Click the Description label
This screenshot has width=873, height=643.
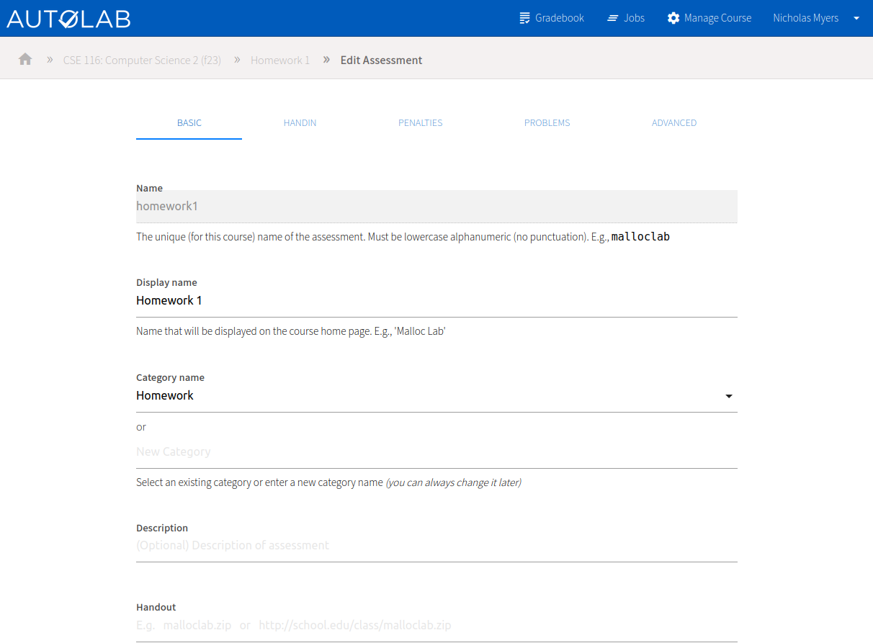(162, 528)
